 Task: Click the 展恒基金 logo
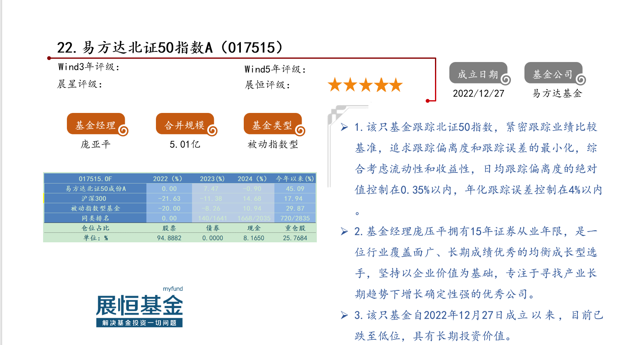point(139,306)
